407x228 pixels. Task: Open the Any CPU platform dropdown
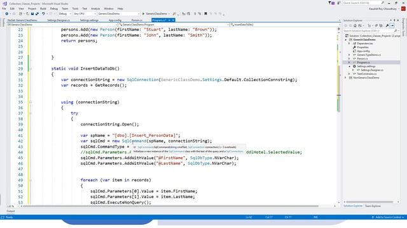[x=85, y=14]
